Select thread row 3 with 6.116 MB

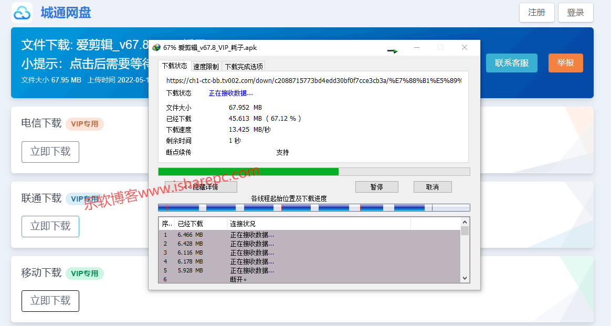[309, 253]
